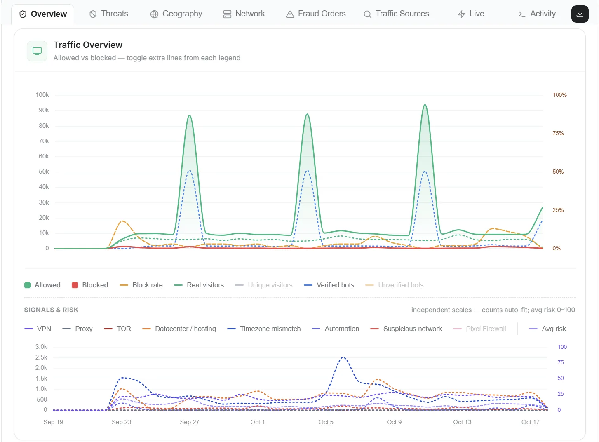Enable the Unique visitors line

point(264,285)
